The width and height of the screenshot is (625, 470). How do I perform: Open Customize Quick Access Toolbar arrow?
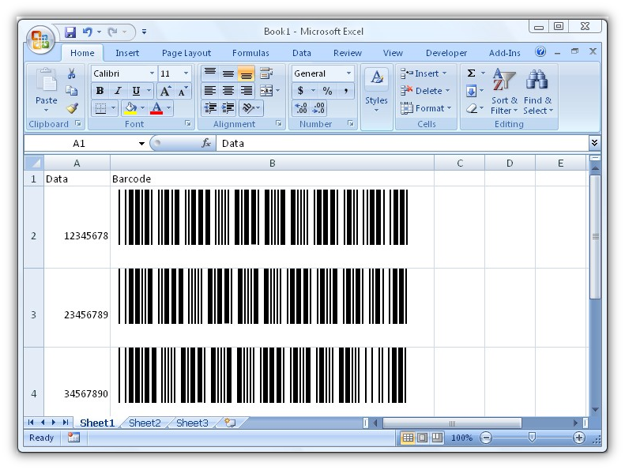point(145,32)
